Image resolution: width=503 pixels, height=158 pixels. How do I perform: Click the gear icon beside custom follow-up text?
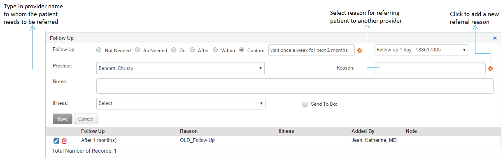[x=360, y=51]
